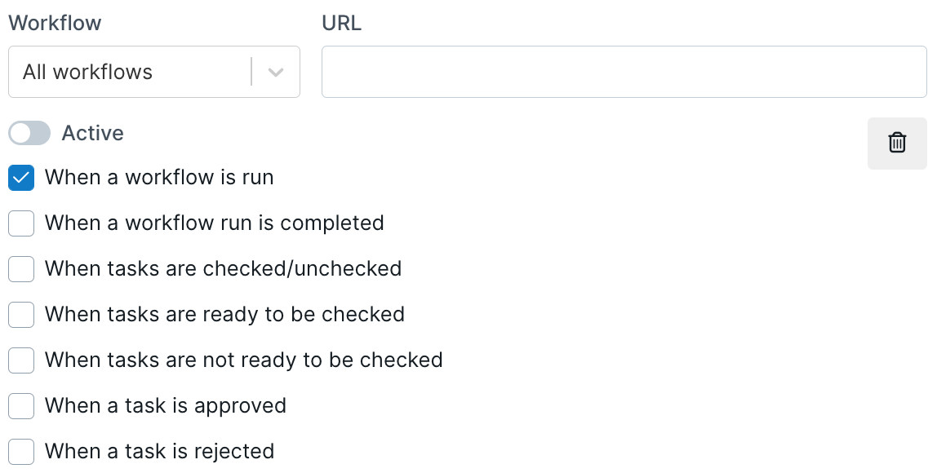Click the "Active" label text
Image resolution: width=937 pixels, height=473 pixels.
93,133
